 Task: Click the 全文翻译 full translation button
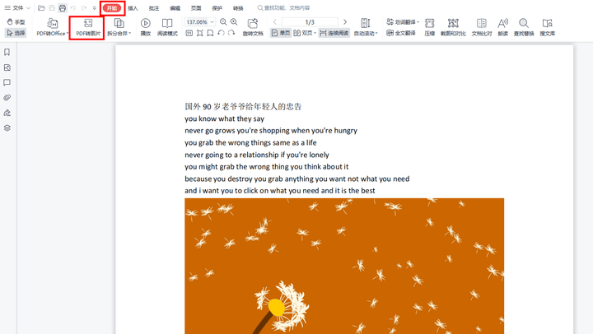401,34
